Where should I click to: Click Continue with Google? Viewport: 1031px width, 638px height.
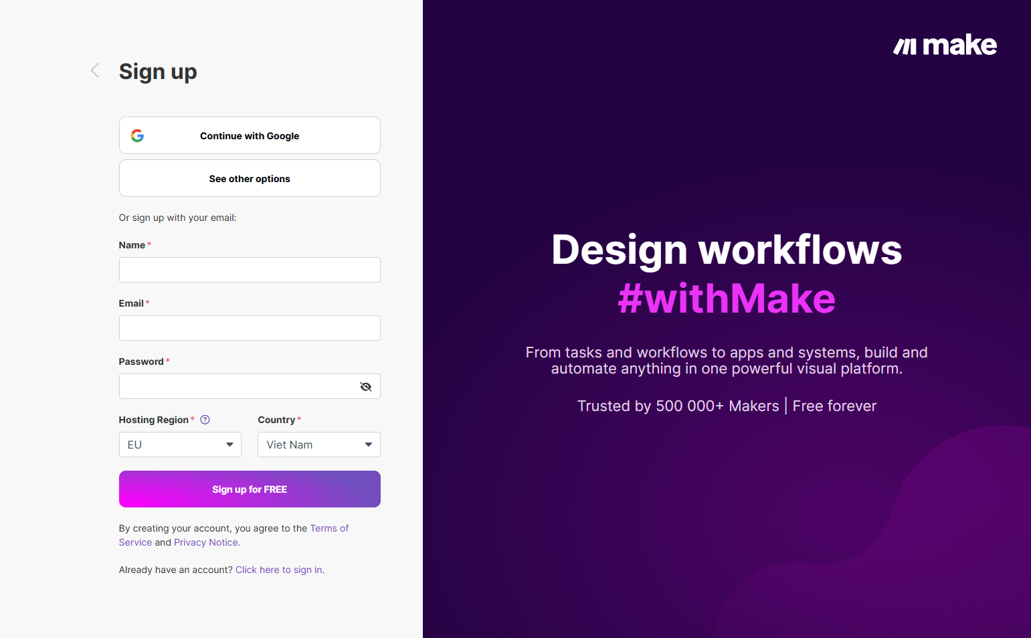point(250,135)
